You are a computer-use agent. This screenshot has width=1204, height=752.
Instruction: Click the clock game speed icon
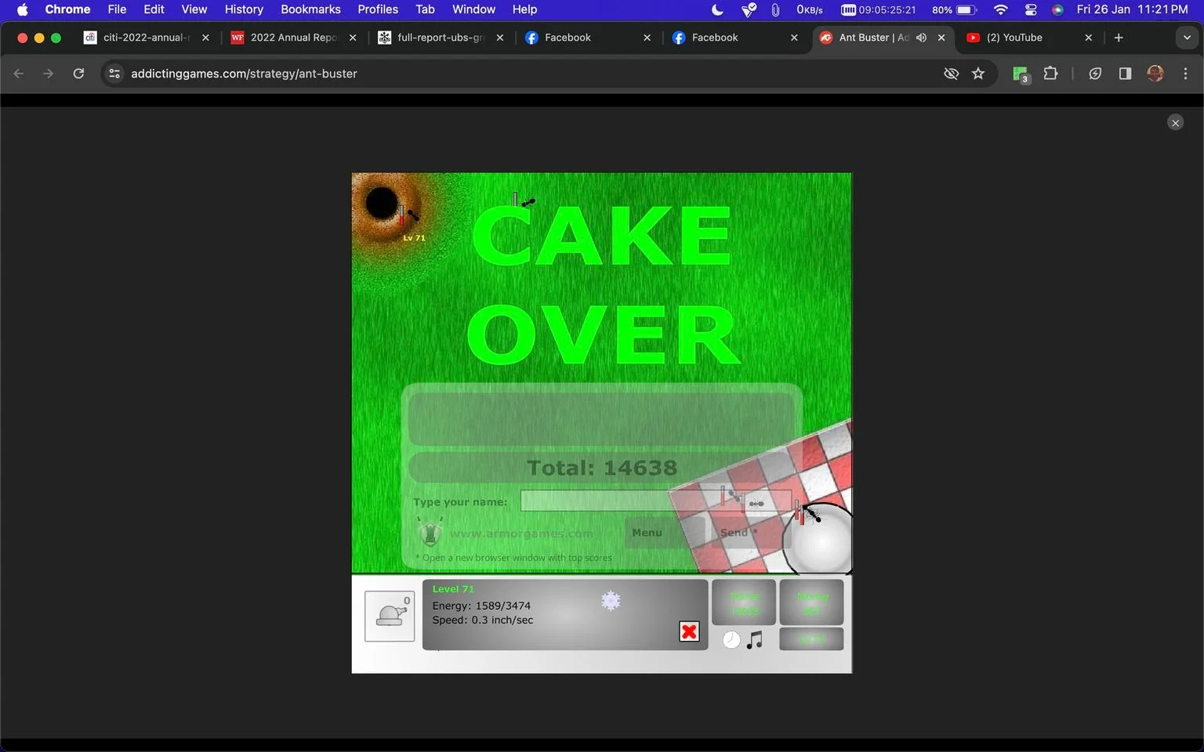[731, 640]
